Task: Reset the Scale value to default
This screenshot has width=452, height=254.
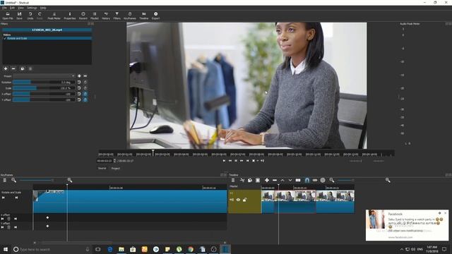Action: (79, 87)
